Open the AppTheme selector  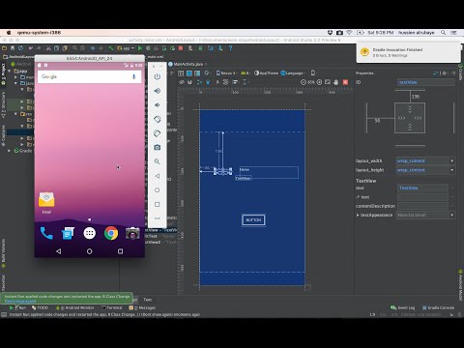click(266, 73)
